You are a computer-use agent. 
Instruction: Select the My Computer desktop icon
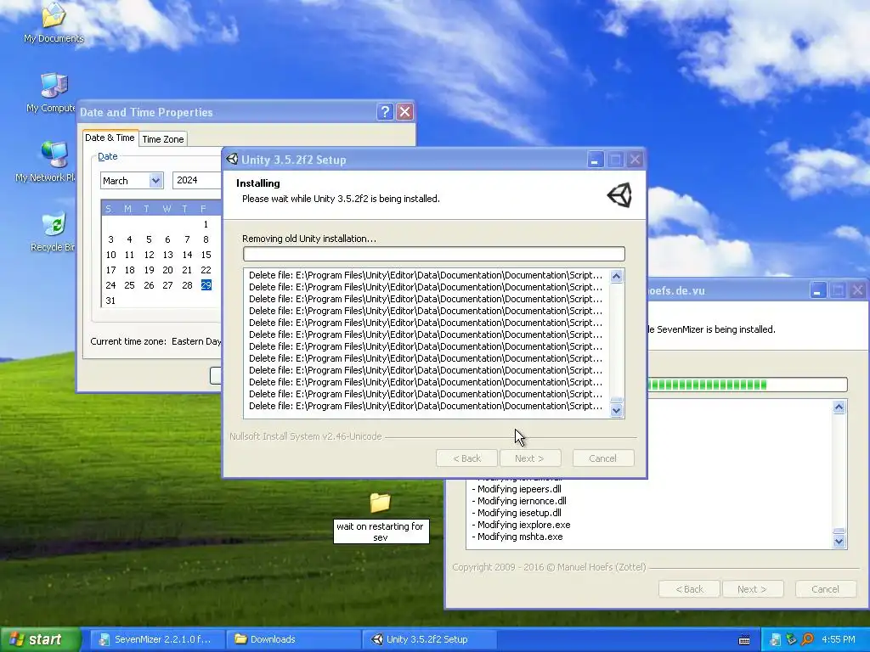click(54, 92)
